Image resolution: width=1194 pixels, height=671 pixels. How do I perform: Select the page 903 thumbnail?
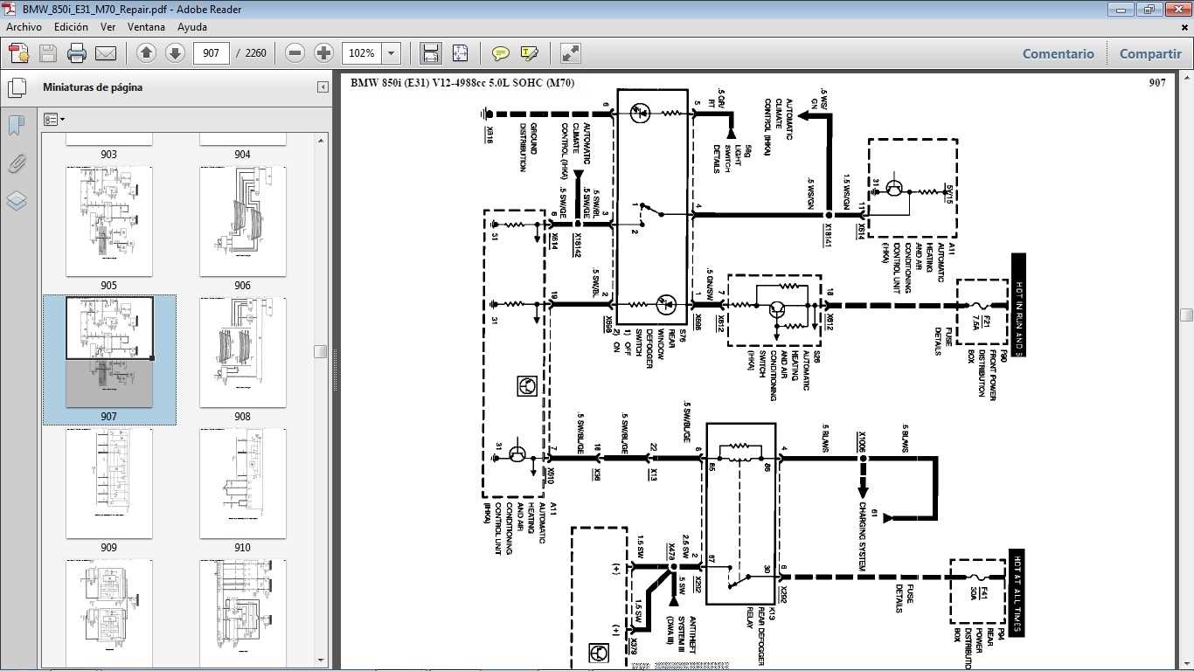[109, 141]
